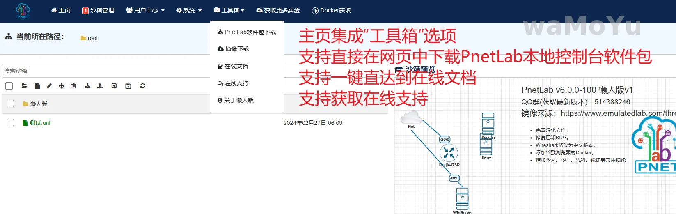
Task: Tick the checkbox for 测试.unl
Action: (10, 123)
